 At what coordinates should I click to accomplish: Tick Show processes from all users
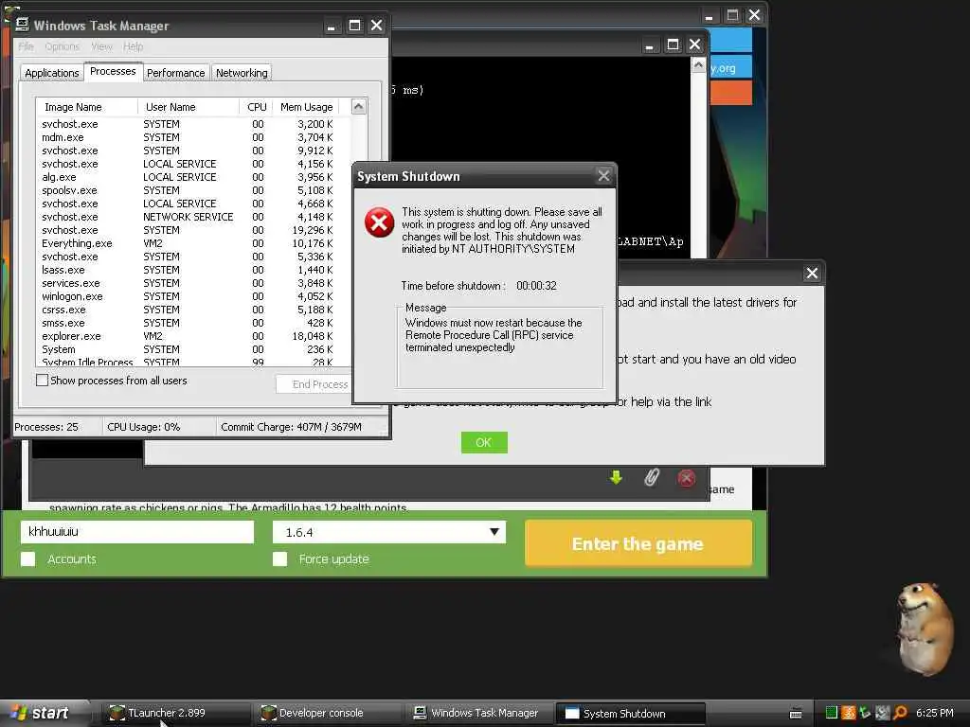42,381
